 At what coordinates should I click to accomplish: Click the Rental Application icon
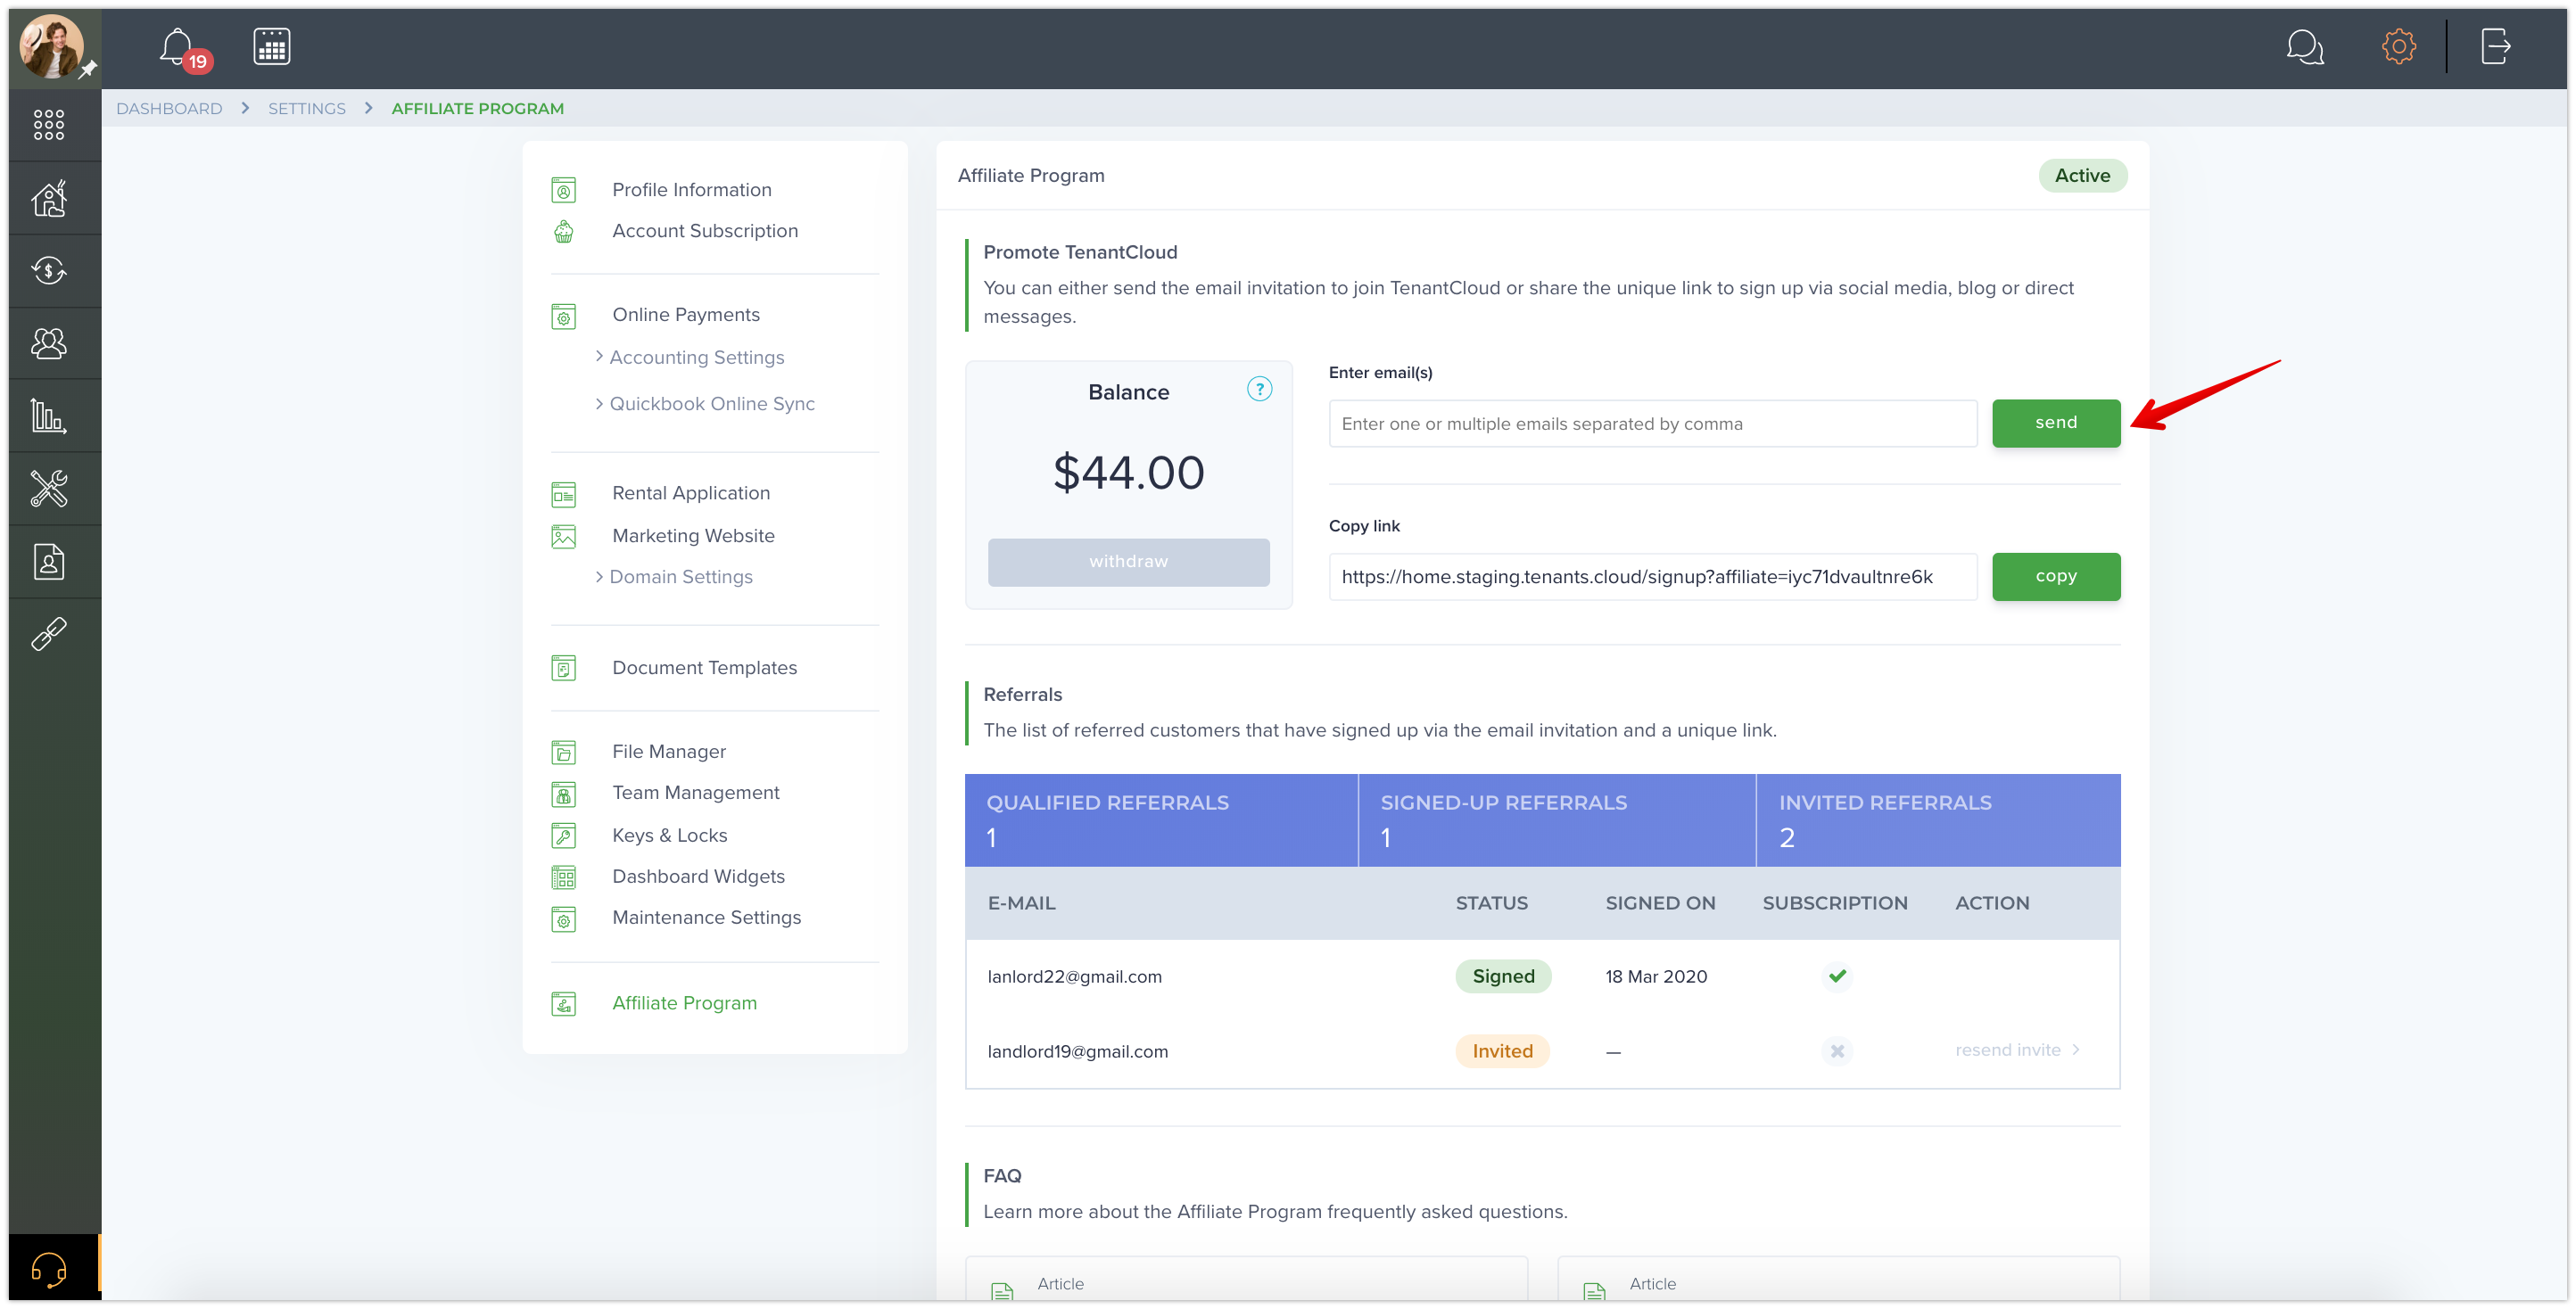coord(564,494)
